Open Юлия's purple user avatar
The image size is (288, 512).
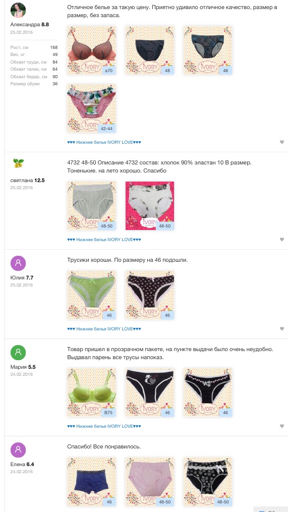point(18,263)
